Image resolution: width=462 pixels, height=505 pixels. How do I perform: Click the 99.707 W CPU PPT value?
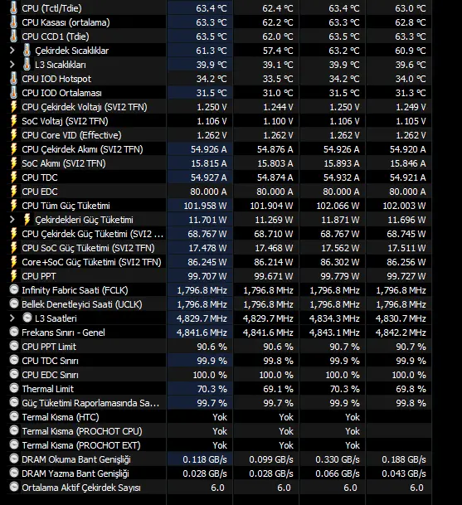pyautogui.click(x=207, y=276)
